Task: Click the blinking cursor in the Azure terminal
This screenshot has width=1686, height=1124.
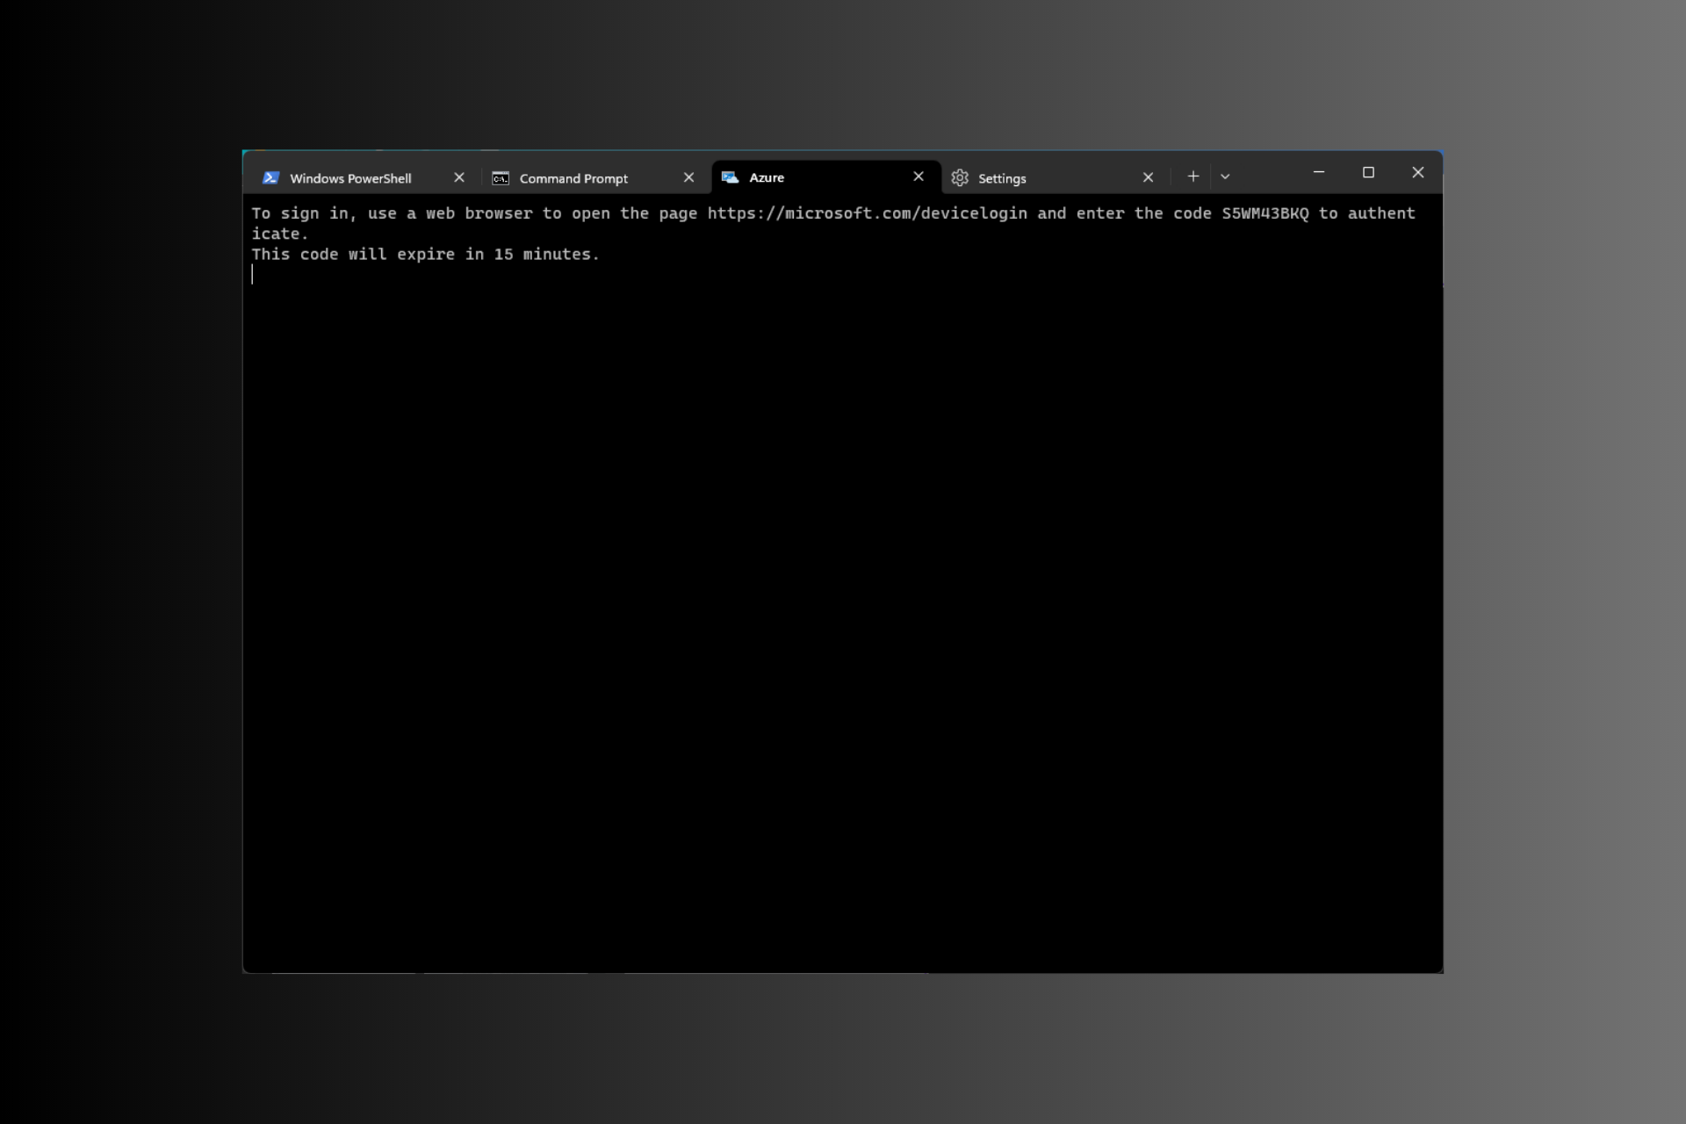Action: (254, 274)
